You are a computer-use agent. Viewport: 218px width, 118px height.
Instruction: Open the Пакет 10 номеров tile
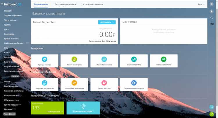[x=104, y=61]
